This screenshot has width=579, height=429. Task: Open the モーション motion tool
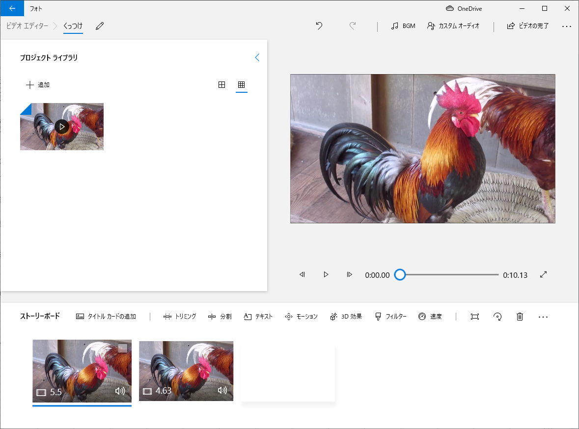(302, 317)
